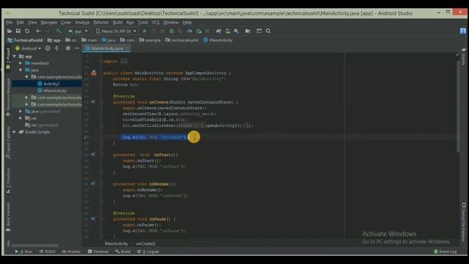Screen dimensions: 469x264
Task: Click the user avatar icon at top right
Action: [463, 31]
